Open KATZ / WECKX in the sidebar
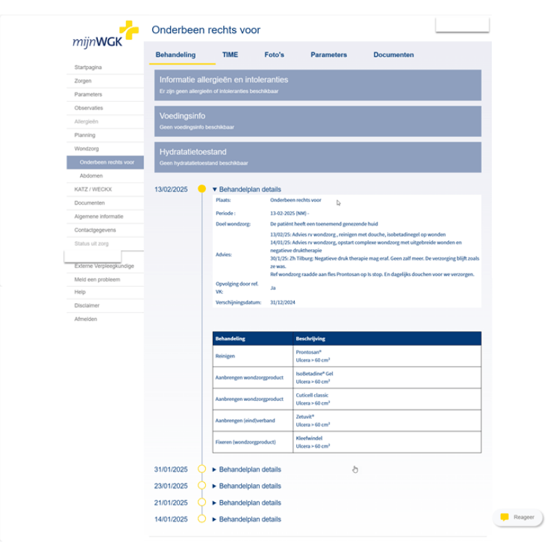This screenshot has height=551, width=551. (x=105, y=189)
